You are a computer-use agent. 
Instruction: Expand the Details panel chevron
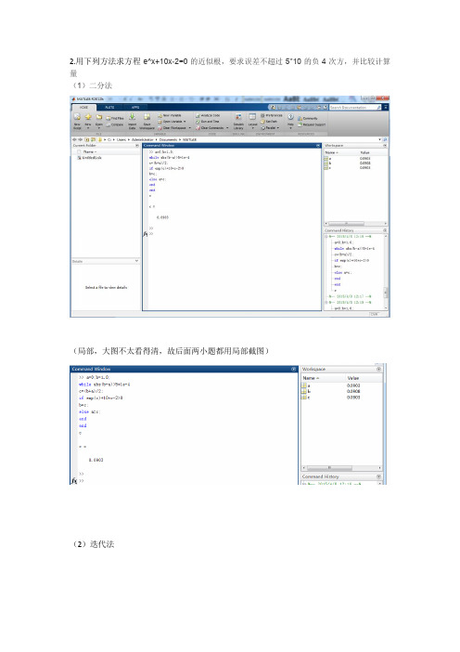(x=136, y=261)
